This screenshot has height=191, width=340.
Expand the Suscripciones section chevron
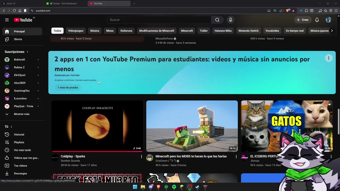[x=27, y=52]
